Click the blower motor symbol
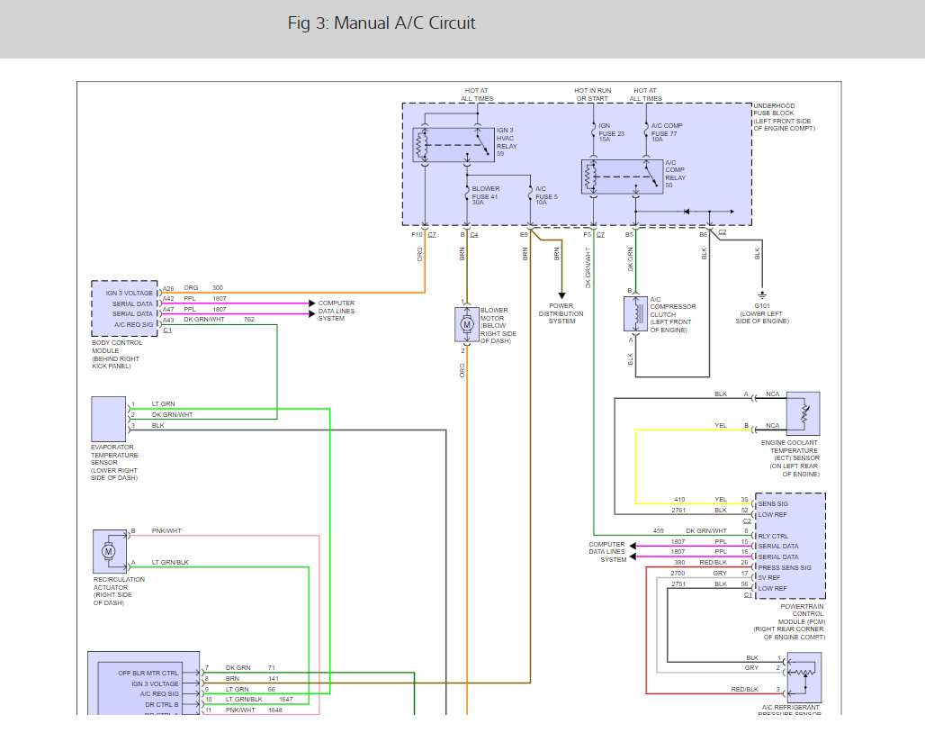 [x=467, y=324]
